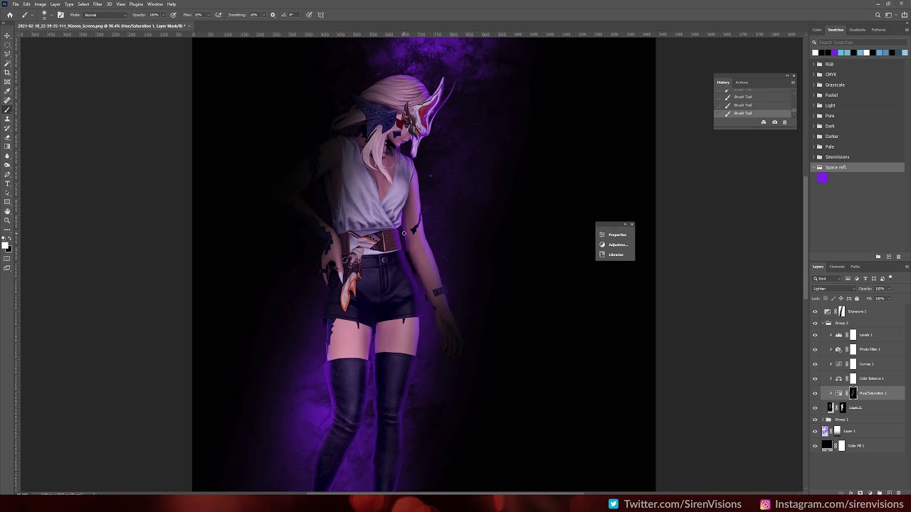The width and height of the screenshot is (911, 512).
Task: Expand the Pastel swatch folder
Action: point(813,95)
